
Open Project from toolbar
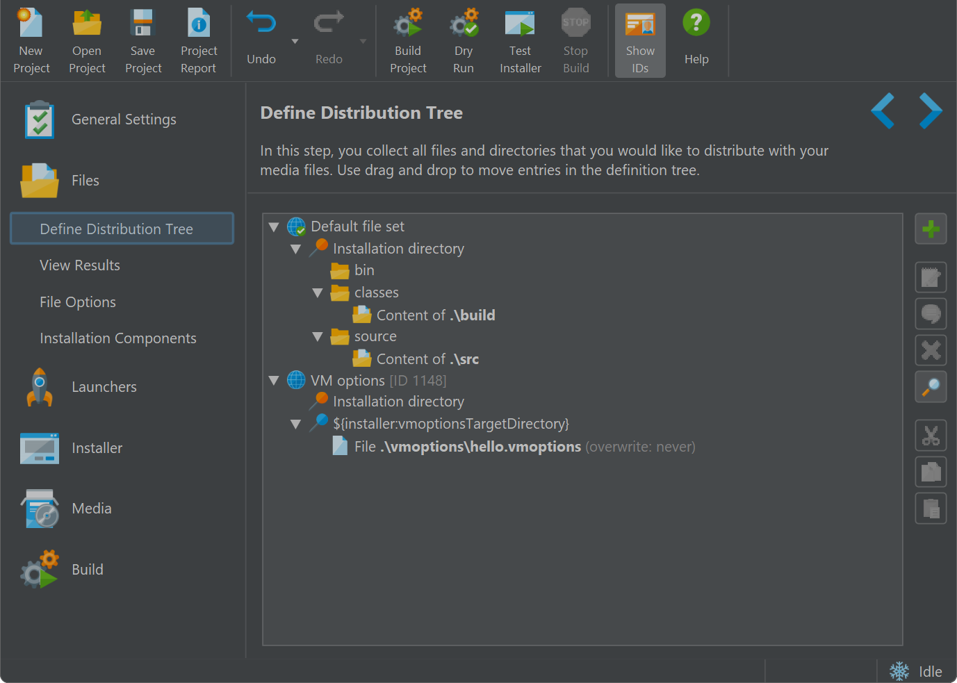87,41
